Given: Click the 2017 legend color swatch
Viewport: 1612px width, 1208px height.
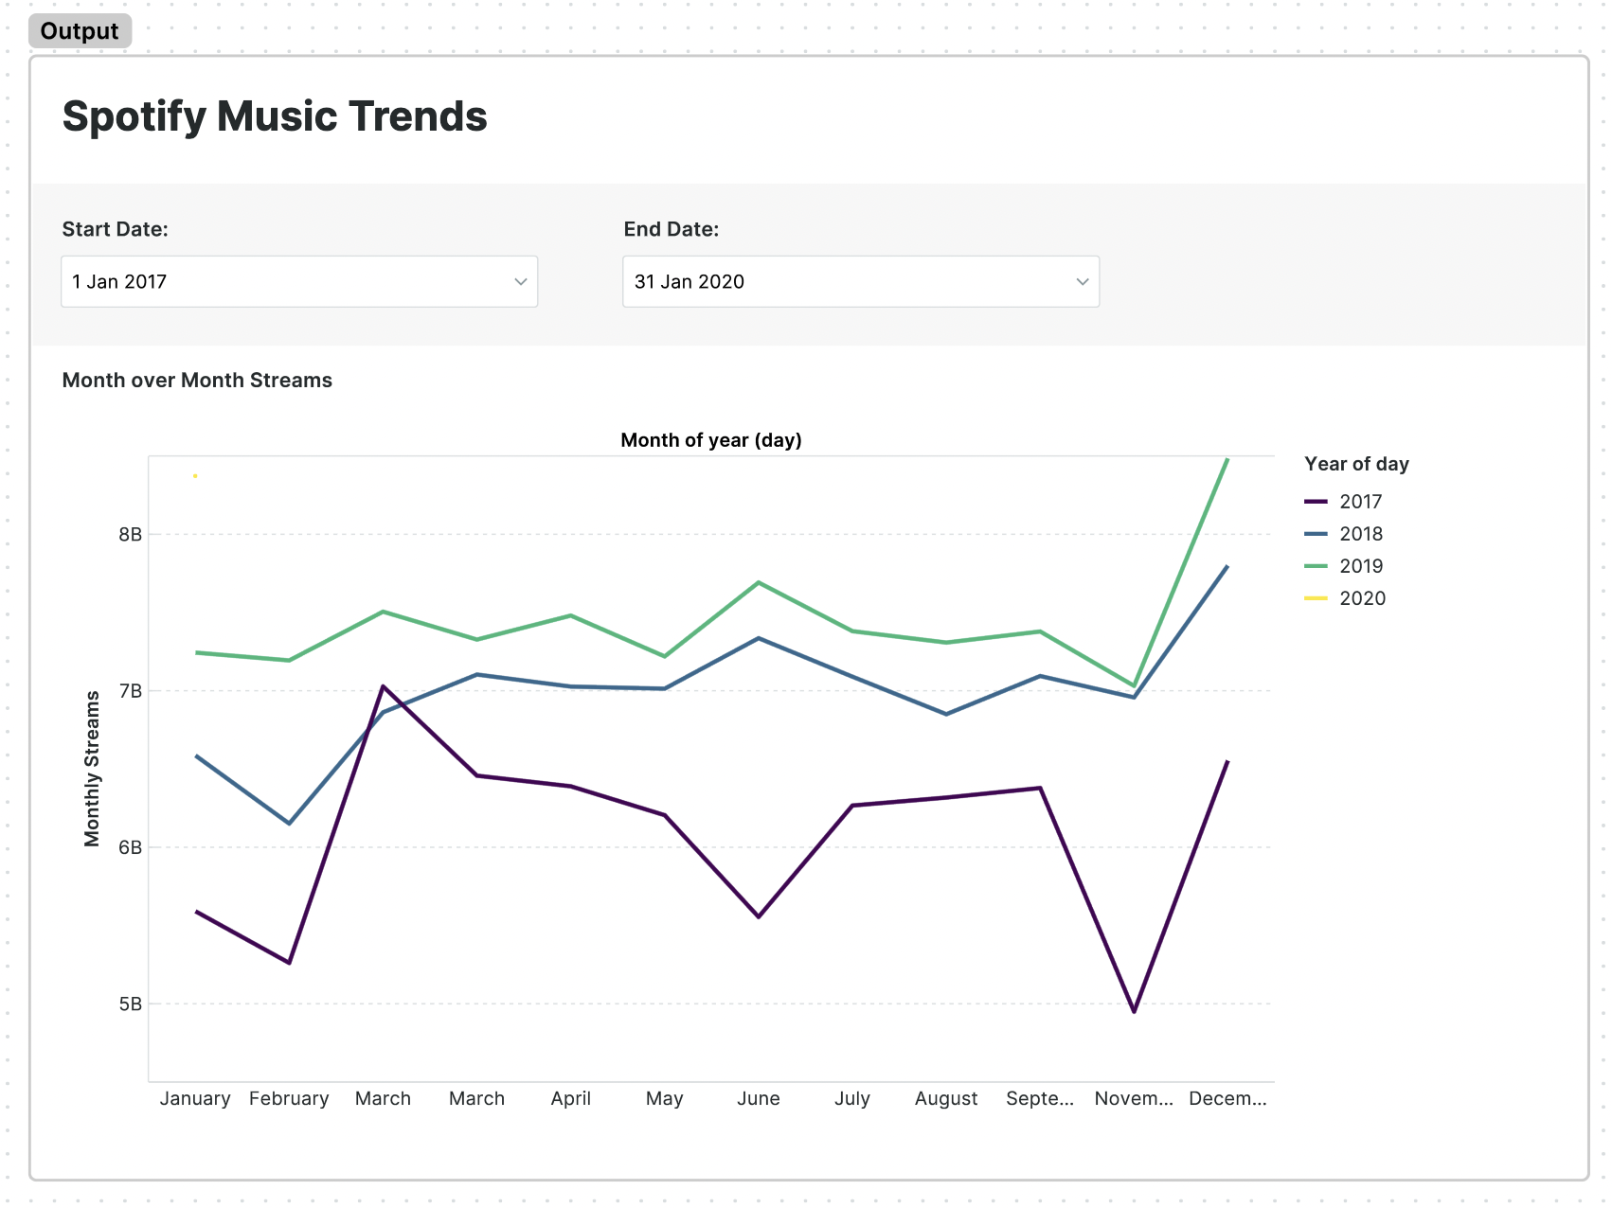Looking at the screenshot, I should (x=1316, y=502).
